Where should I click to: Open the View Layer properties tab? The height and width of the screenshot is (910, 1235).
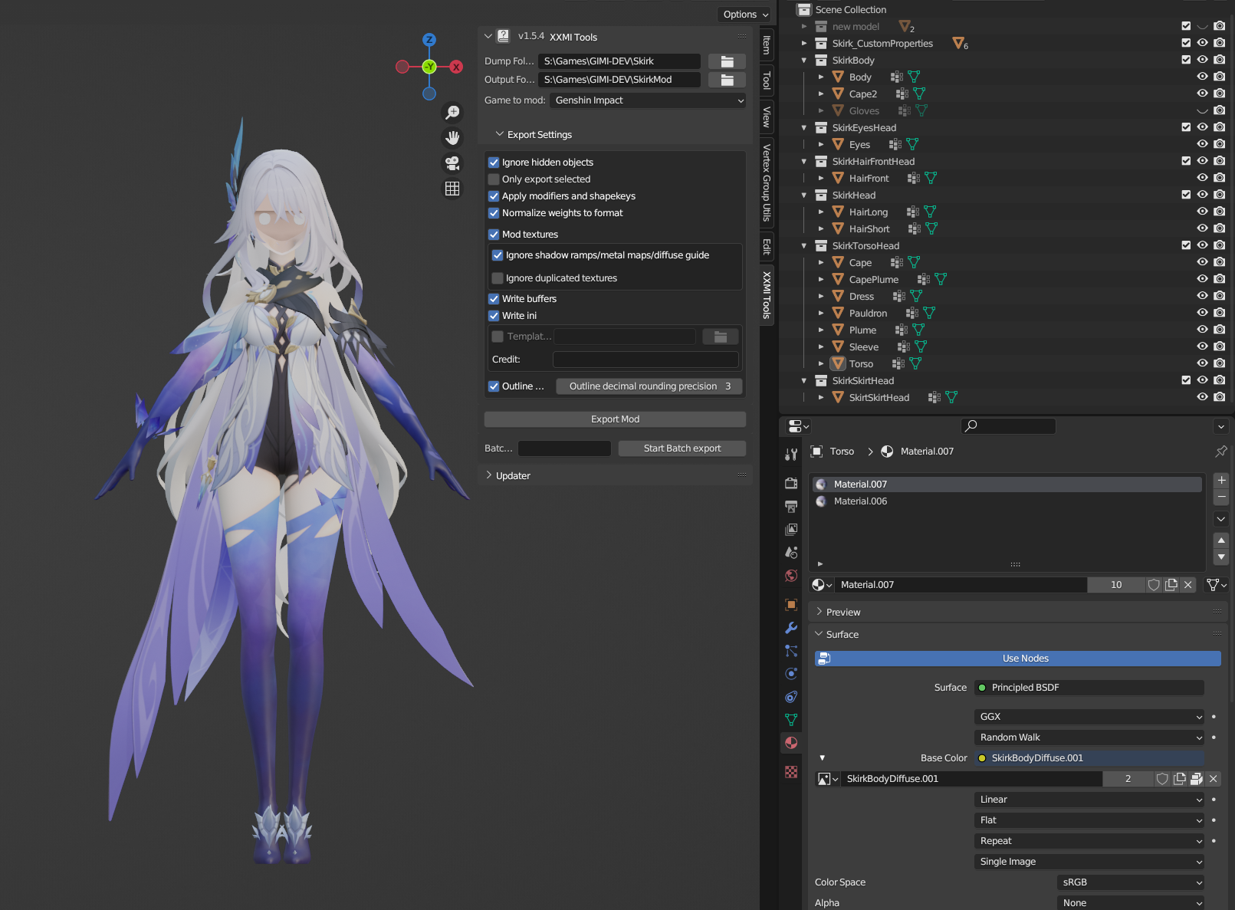[791, 529]
